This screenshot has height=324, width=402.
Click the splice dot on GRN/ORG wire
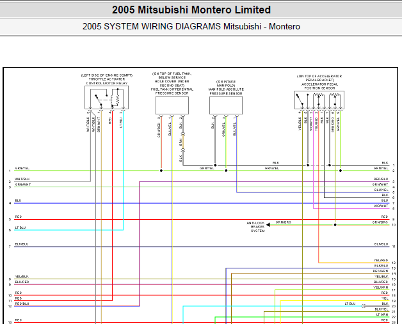tap(335, 225)
